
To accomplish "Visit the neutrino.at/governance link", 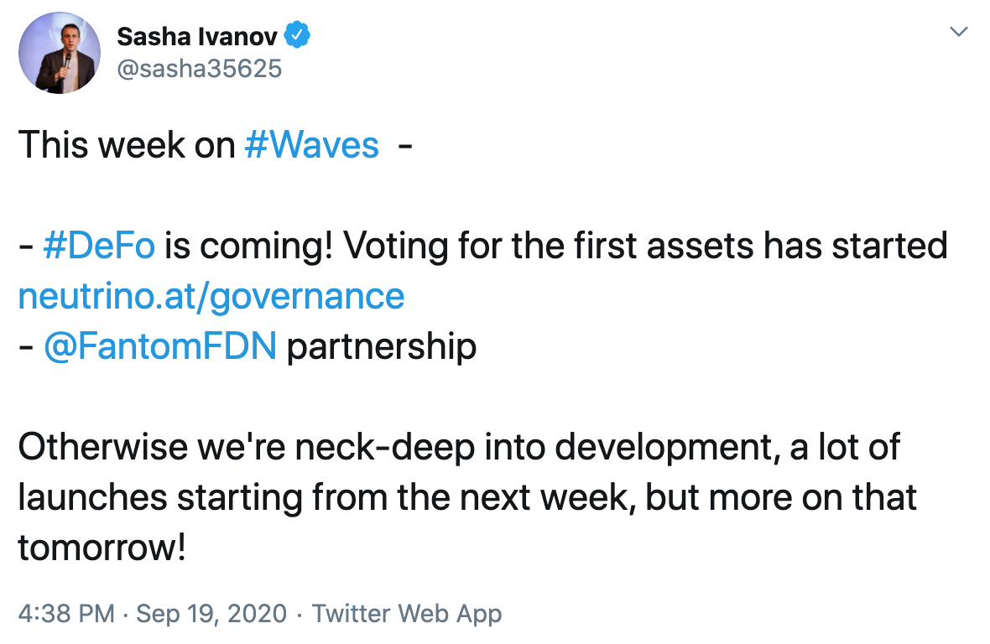I will coord(211,295).
